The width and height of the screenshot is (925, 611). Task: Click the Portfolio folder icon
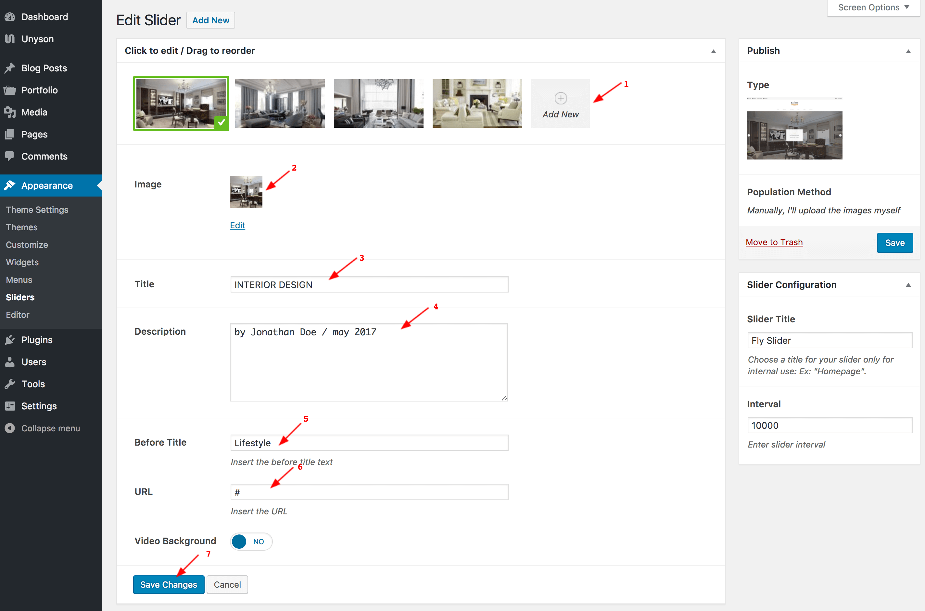pyautogui.click(x=10, y=90)
